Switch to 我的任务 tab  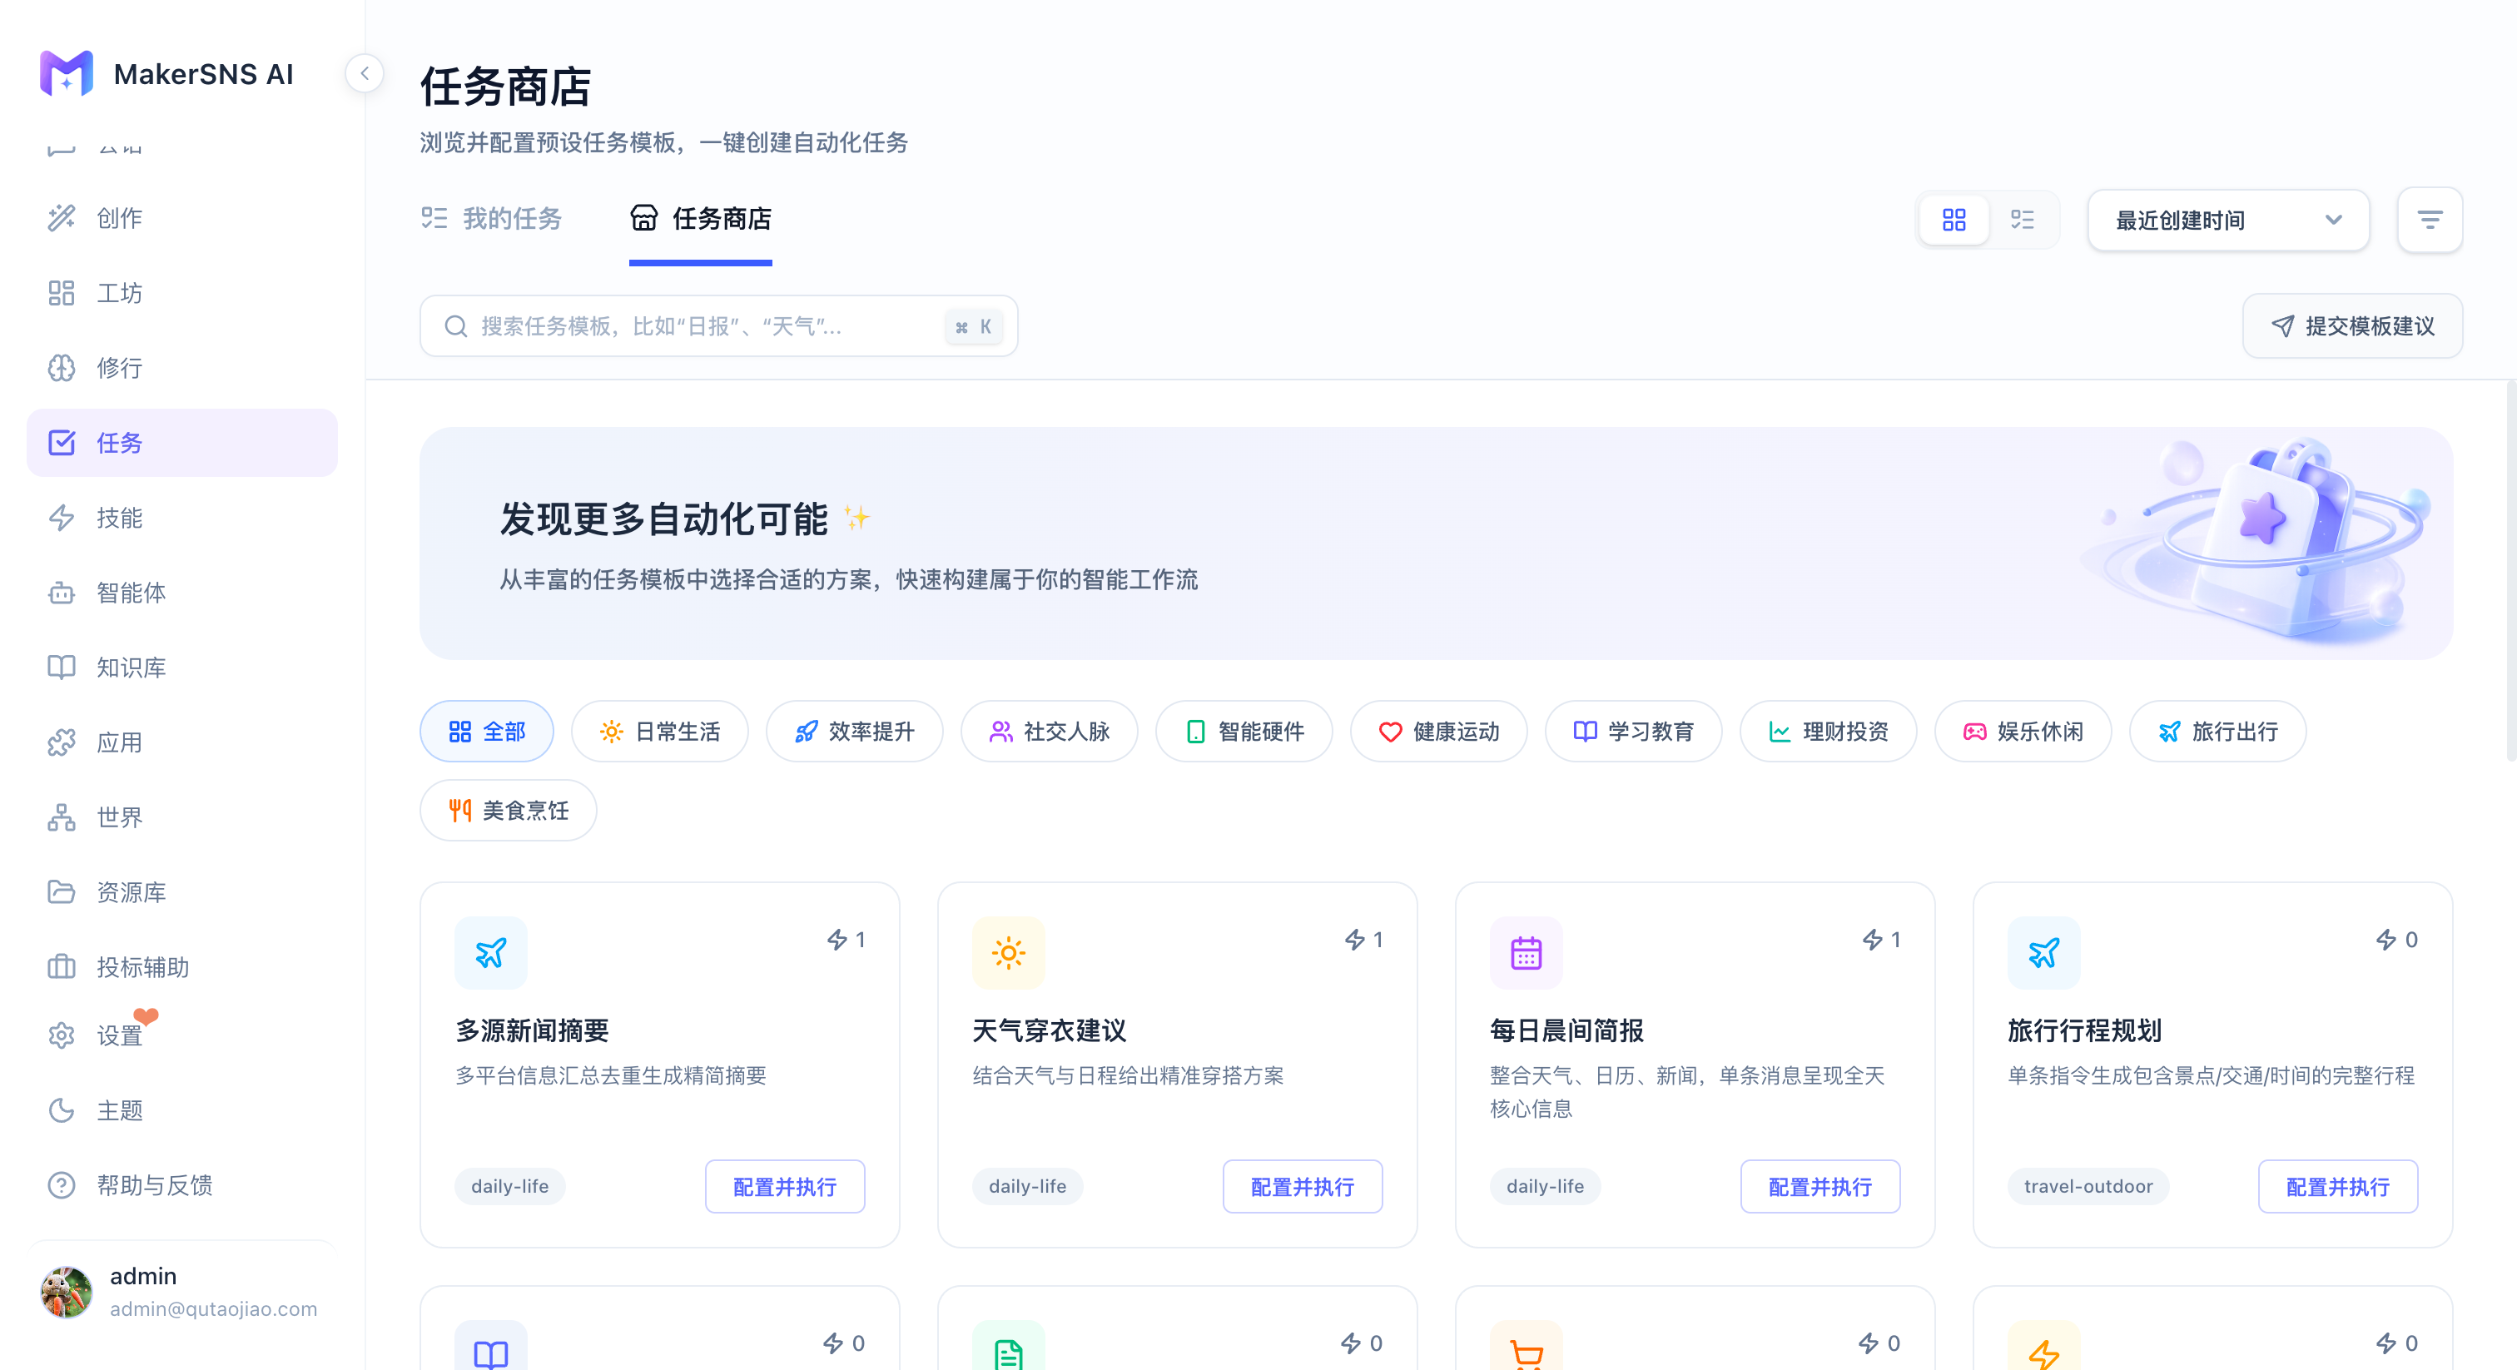pos(491,219)
